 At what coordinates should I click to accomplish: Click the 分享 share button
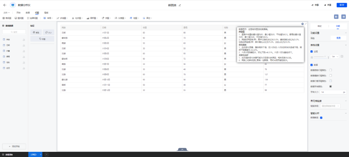(315, 5)
